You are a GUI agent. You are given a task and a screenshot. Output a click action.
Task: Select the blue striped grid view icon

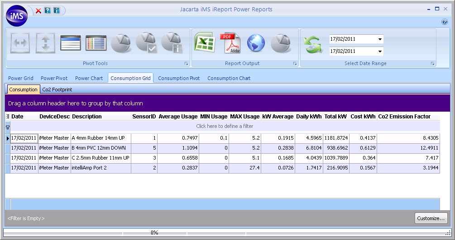(x=71, y=43)
